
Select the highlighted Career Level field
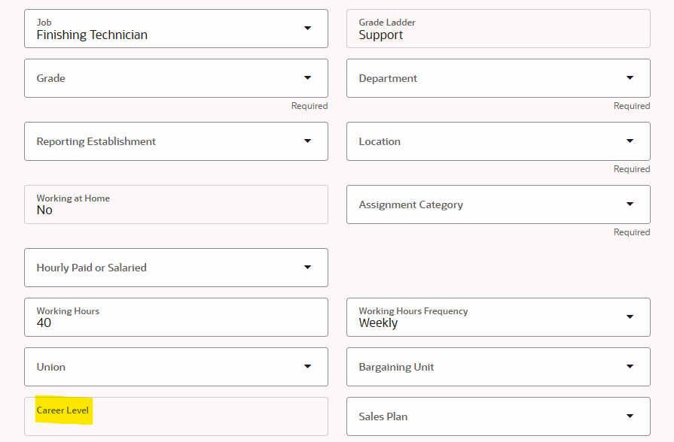[63, 411]
